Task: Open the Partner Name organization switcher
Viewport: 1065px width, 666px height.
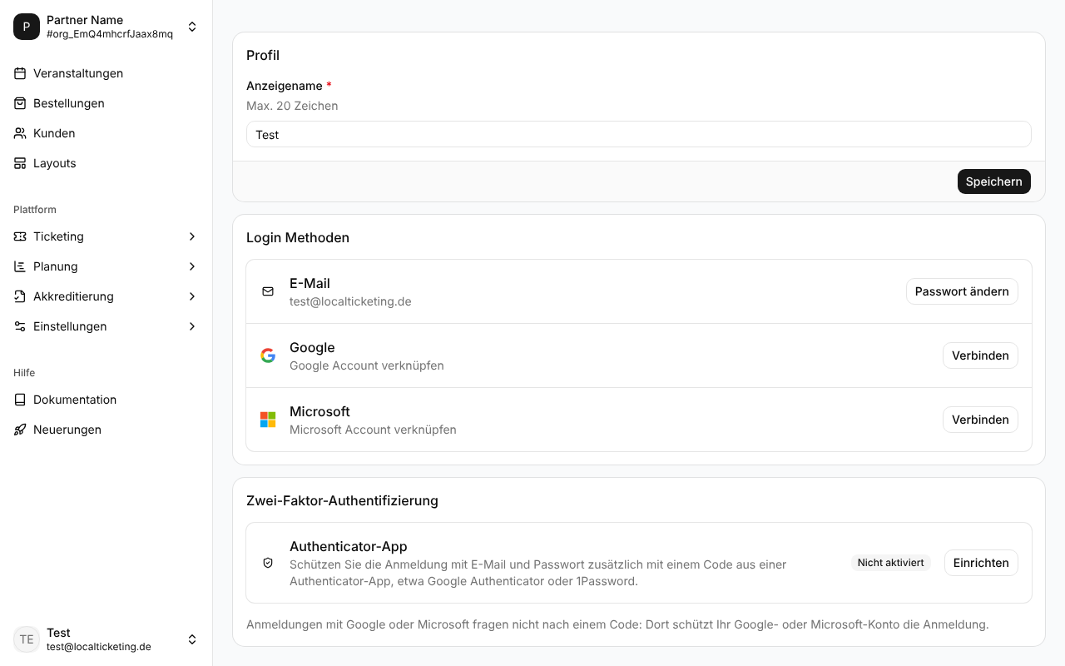Action: pos(106,27)
